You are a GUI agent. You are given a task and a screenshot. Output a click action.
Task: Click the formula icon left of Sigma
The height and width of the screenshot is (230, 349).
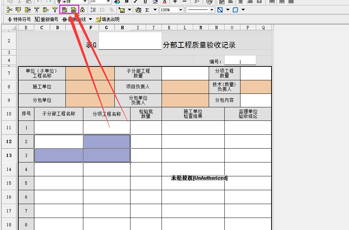coord(138,10)
